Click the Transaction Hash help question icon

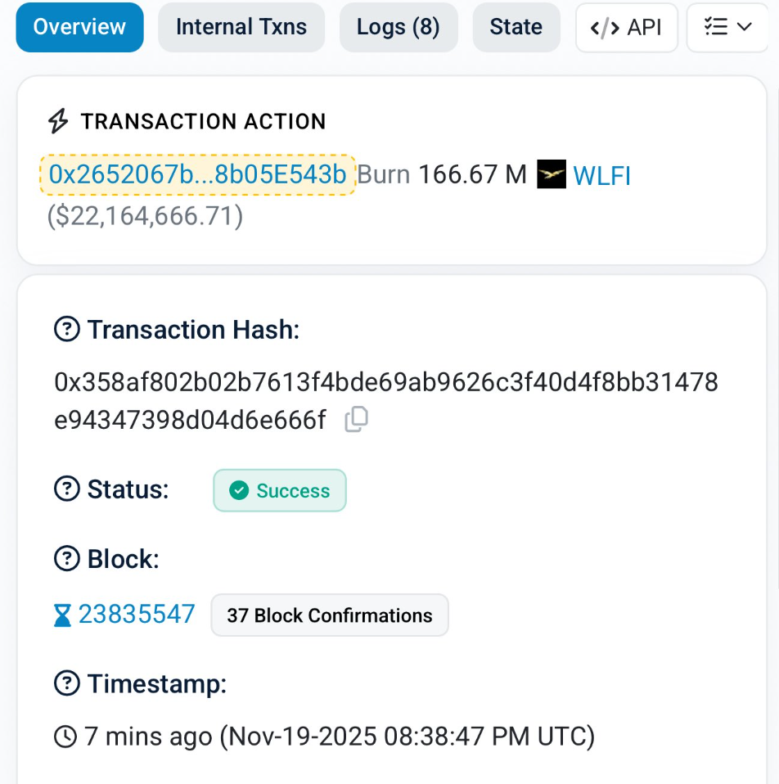pyautogui.click(x=66, y=330)
